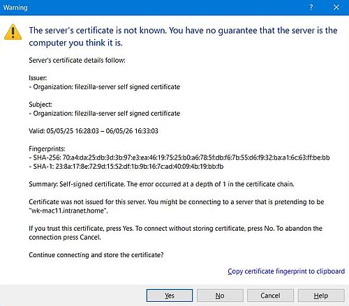Click the yellow warning triangle icon
Image resolution: width=349 pixels, height=306 pixels.
[x=13, y=32]
